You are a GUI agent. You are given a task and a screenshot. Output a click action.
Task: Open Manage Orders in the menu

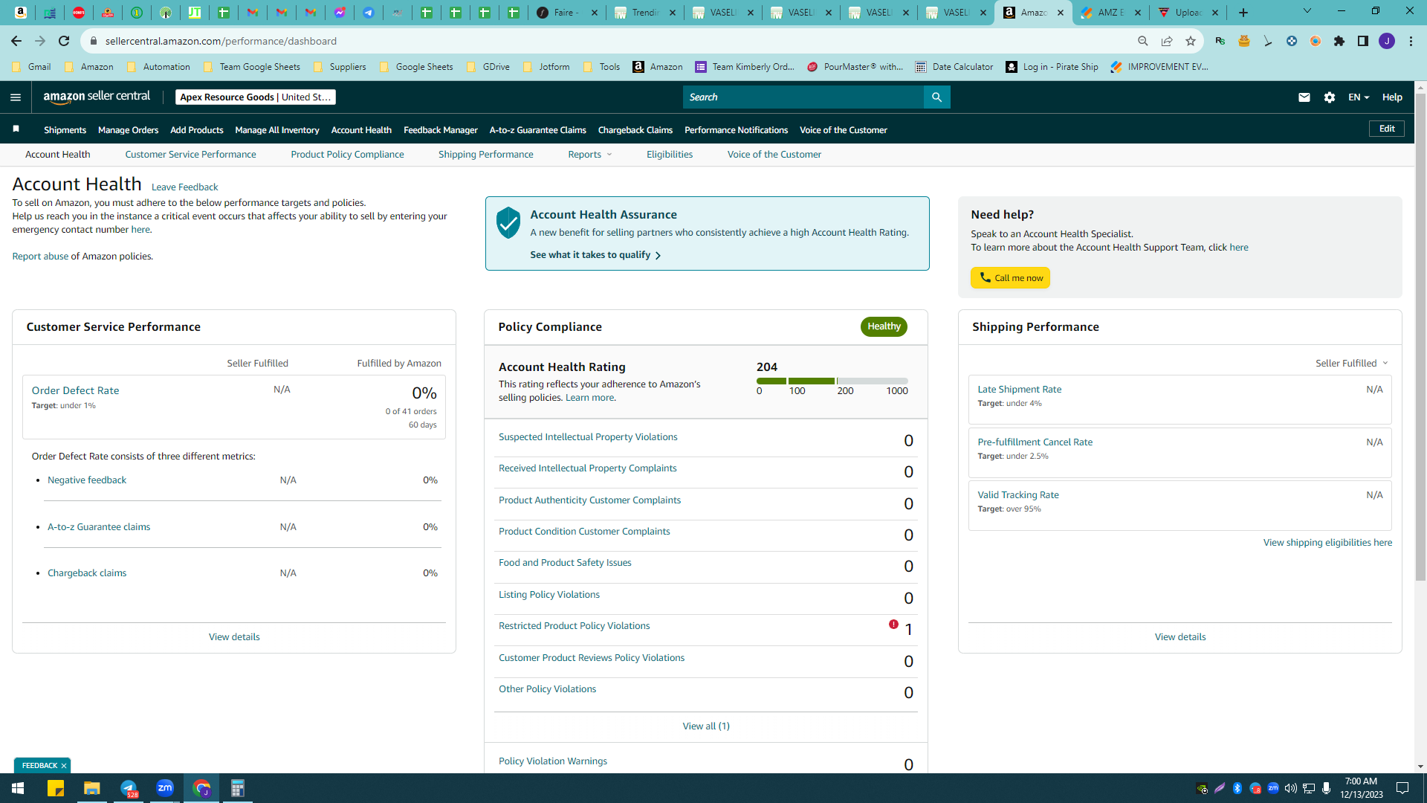(x=129, y=130)
